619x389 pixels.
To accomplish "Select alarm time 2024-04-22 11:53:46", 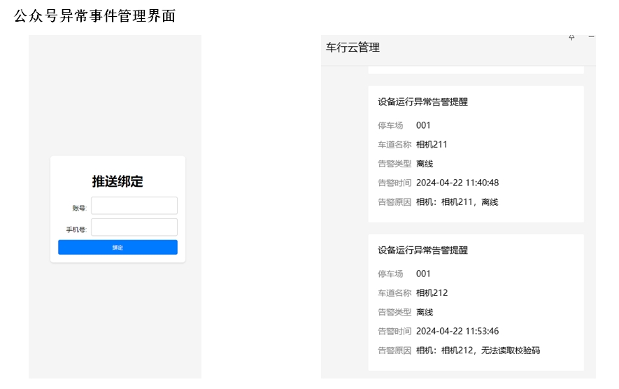I will point(457,332).
